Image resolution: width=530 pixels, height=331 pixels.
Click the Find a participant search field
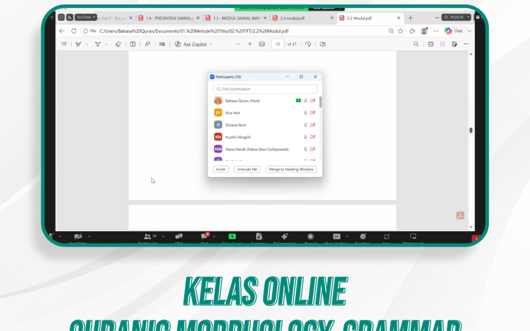coord(265,89)
